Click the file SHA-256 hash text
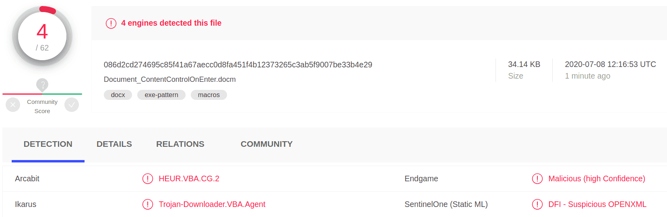 [238, 65]
